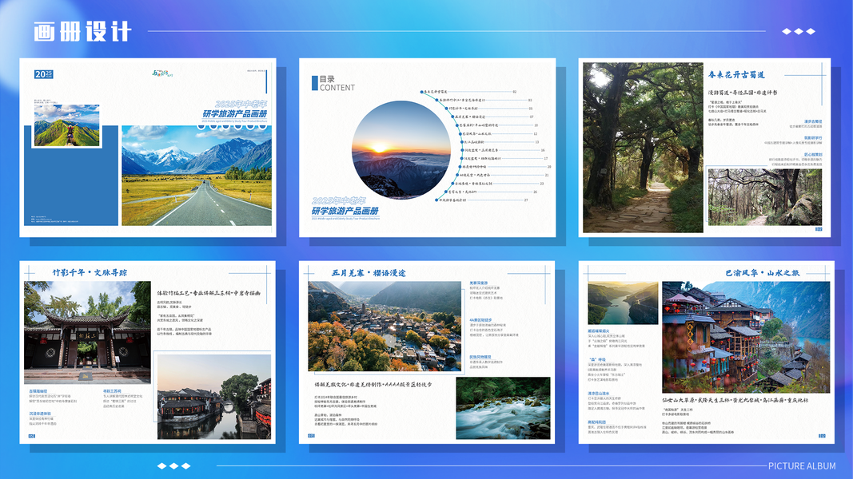Click cover title 研学旅游产品画册 above the road photo
The image size is (853, 479).
point(234,113)
